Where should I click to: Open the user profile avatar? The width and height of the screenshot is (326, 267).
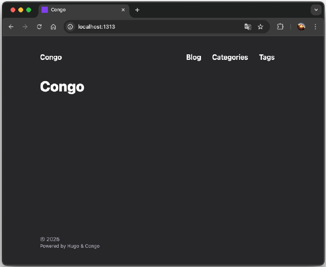click(301, 27)
